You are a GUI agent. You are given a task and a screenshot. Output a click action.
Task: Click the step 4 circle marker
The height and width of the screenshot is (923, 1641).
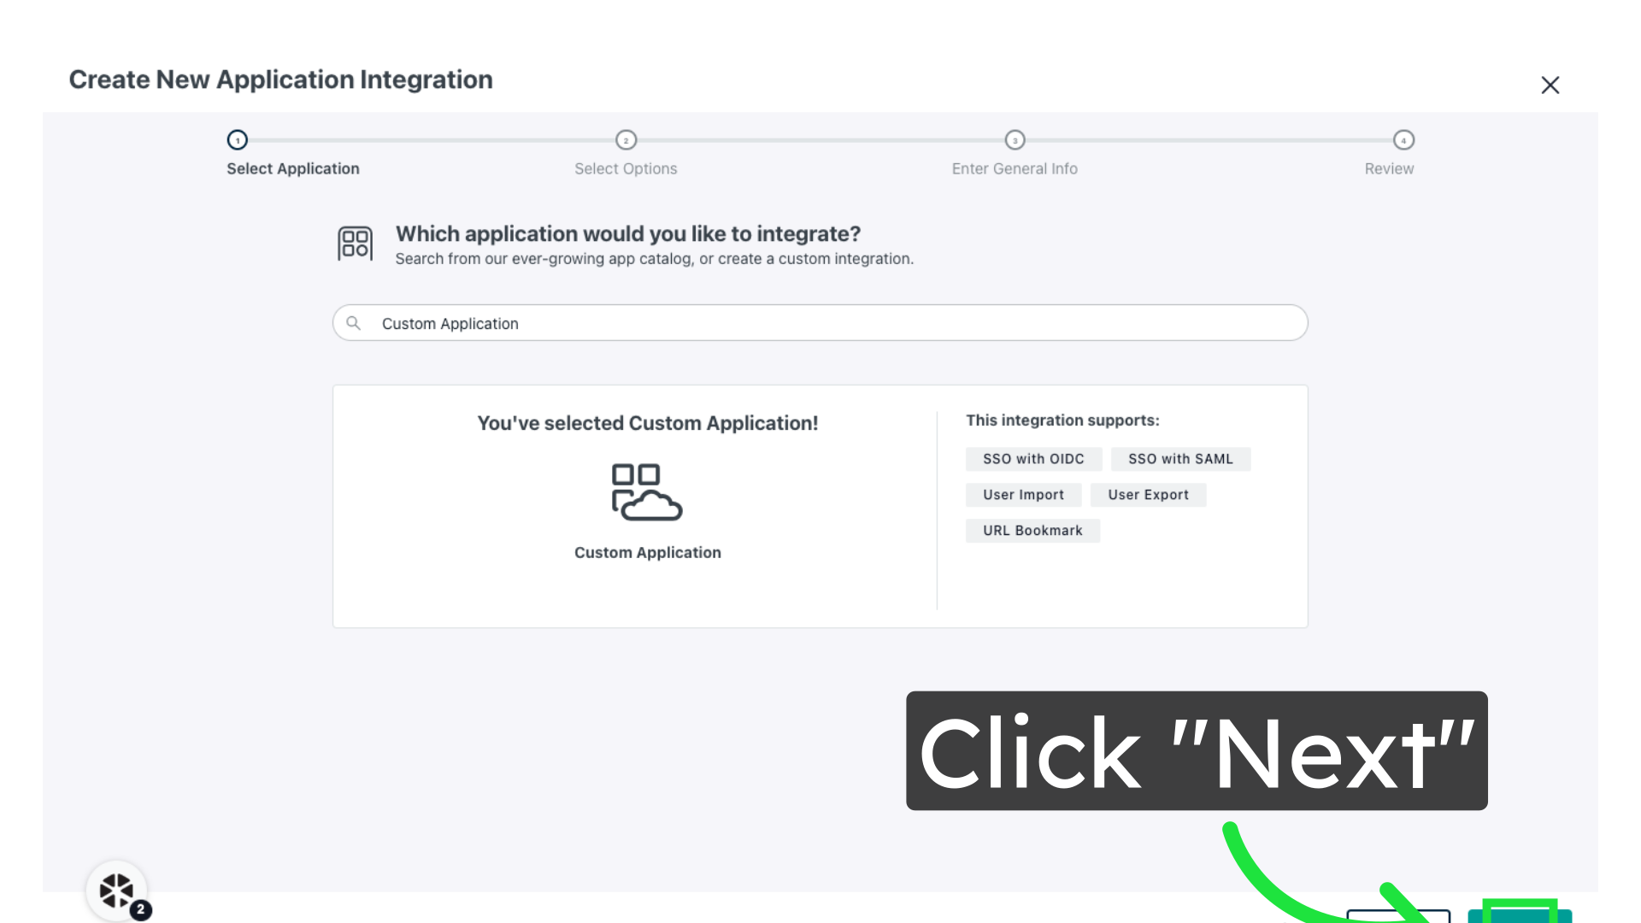pos(1403,139)
